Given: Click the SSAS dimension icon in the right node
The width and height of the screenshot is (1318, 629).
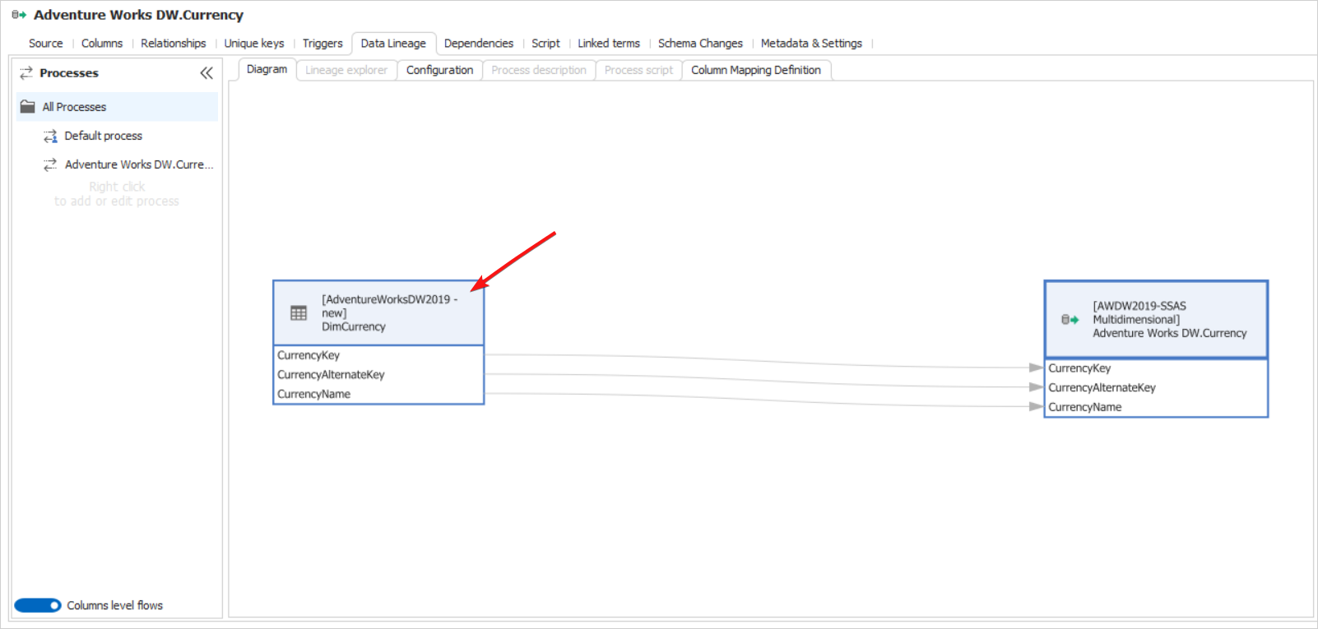Looking at the screenshot, I should 1070,320.
